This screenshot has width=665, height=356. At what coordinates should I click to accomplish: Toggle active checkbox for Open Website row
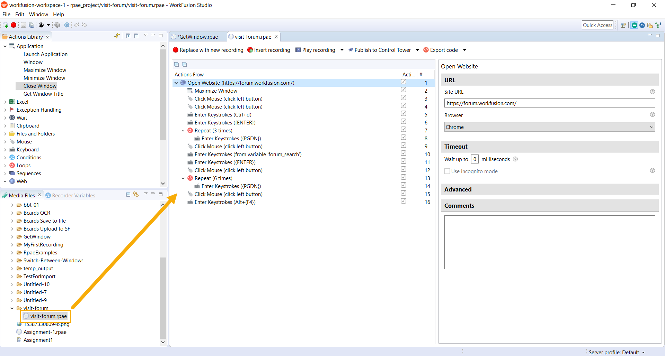tap(404, 82)
